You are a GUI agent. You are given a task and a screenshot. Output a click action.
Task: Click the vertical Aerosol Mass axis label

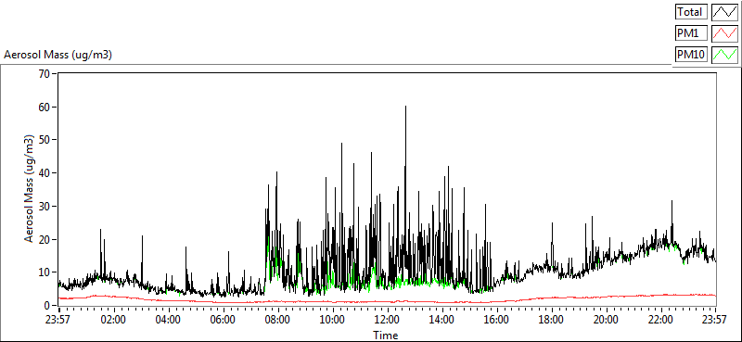tap(30, 189)
